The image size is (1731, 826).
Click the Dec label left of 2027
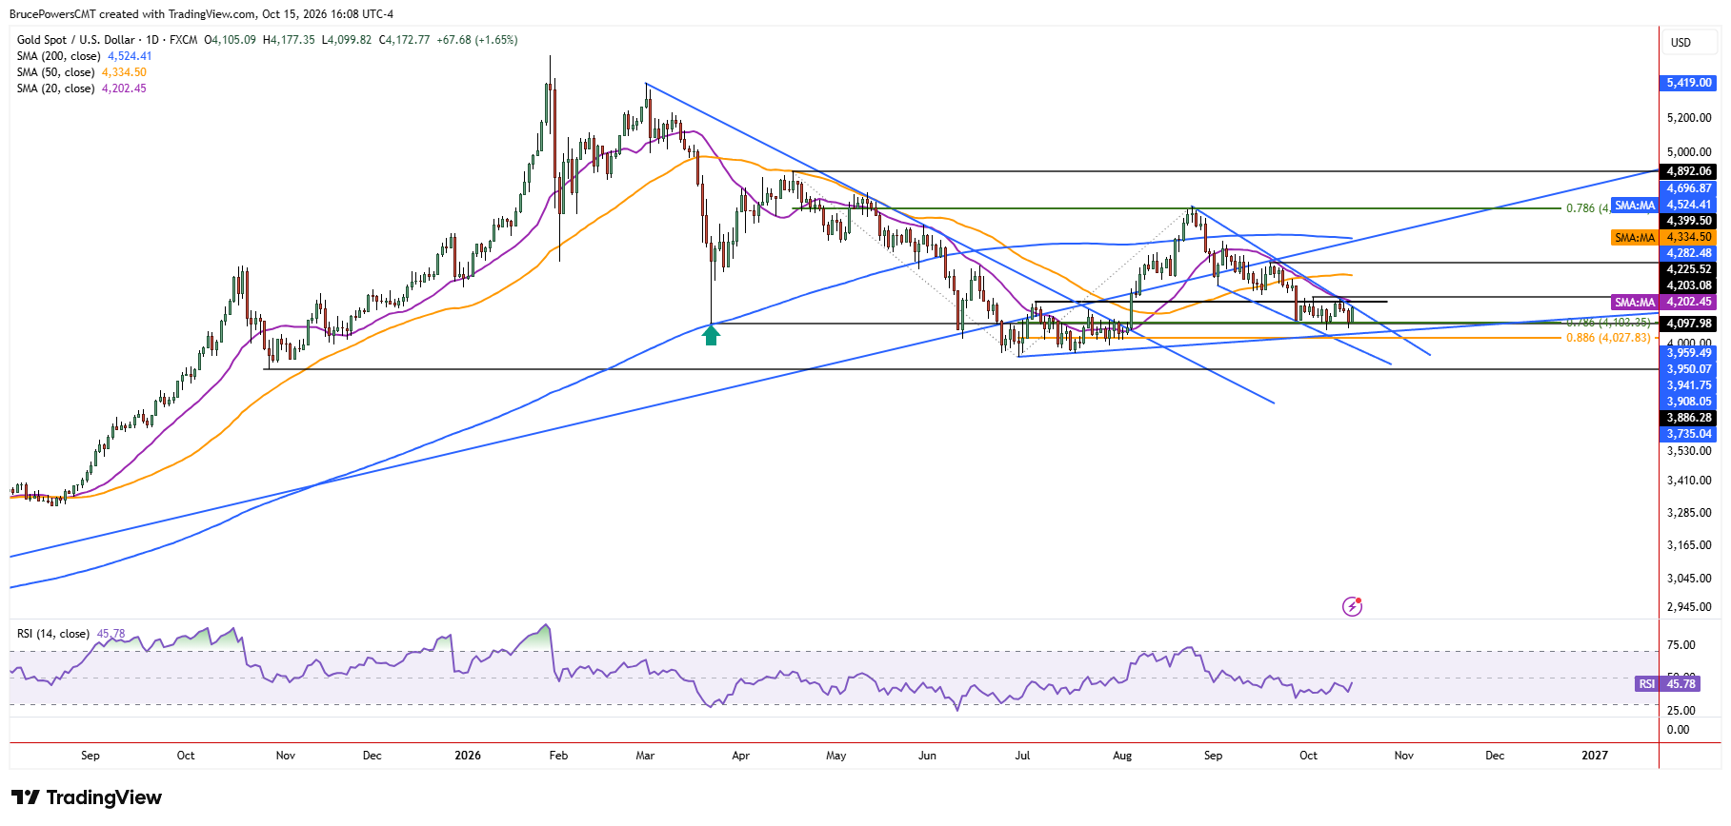(1495, 756)
